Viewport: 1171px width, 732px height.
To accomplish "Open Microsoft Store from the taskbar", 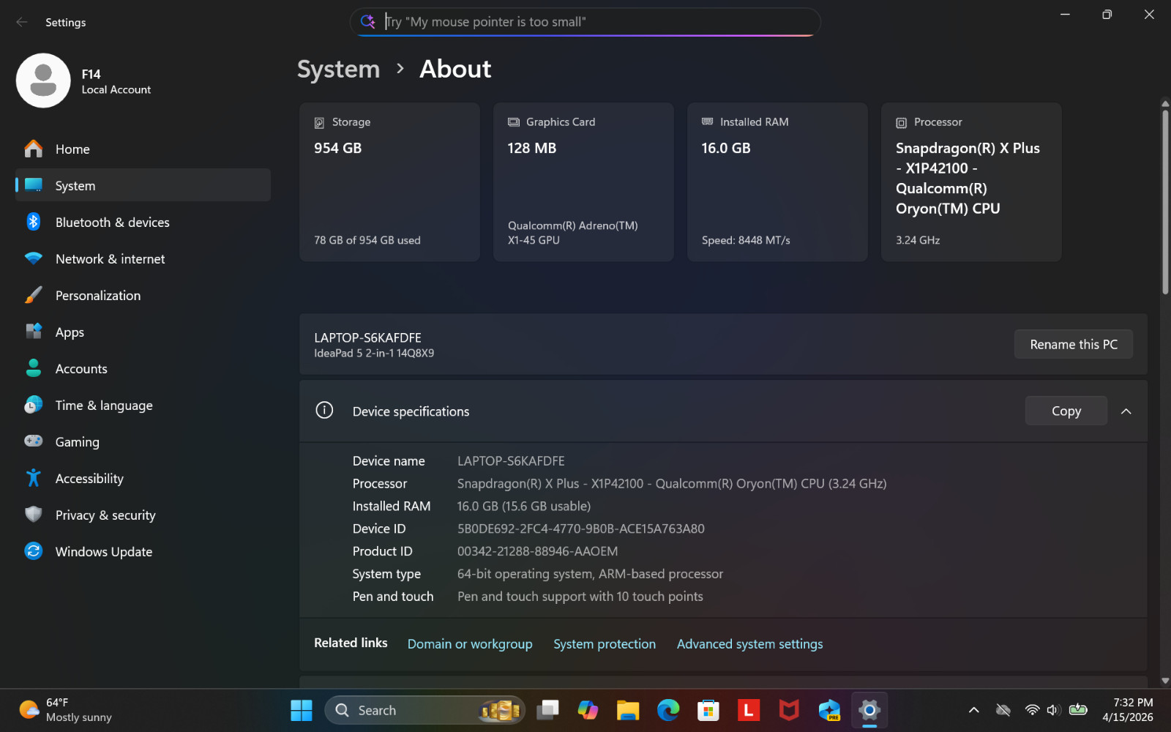I will (x=708, y=710).
